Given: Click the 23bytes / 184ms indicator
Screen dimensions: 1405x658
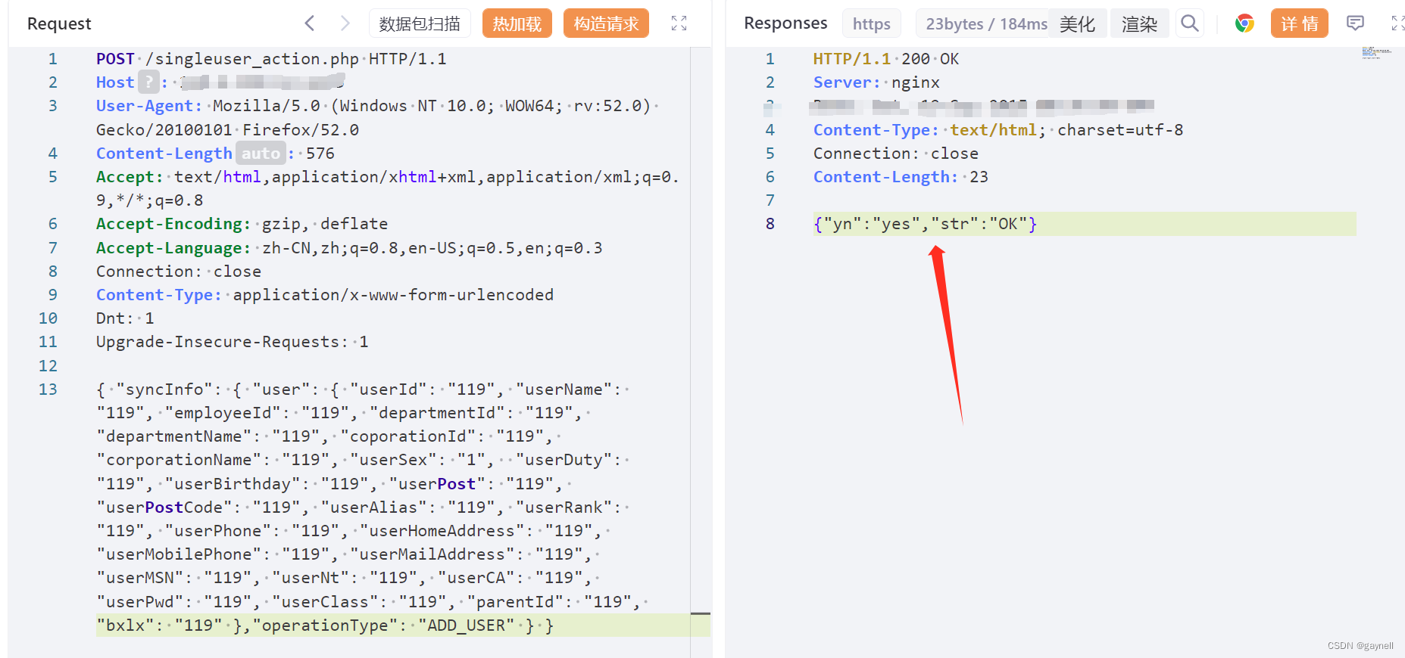Looking at the screenshot, I should point(986,24).
